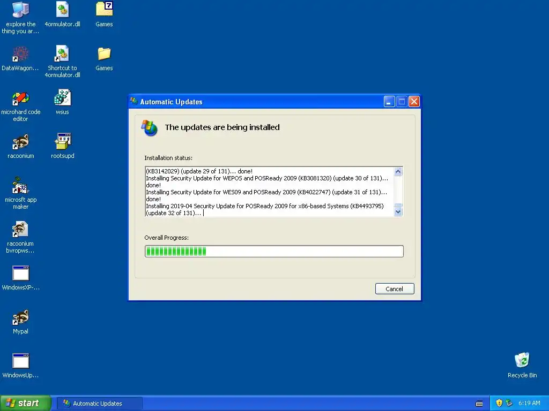Click the installation status scroll up arrow
Image resolution: width=549 pixels, height=411 pixels.
point(398,171)
